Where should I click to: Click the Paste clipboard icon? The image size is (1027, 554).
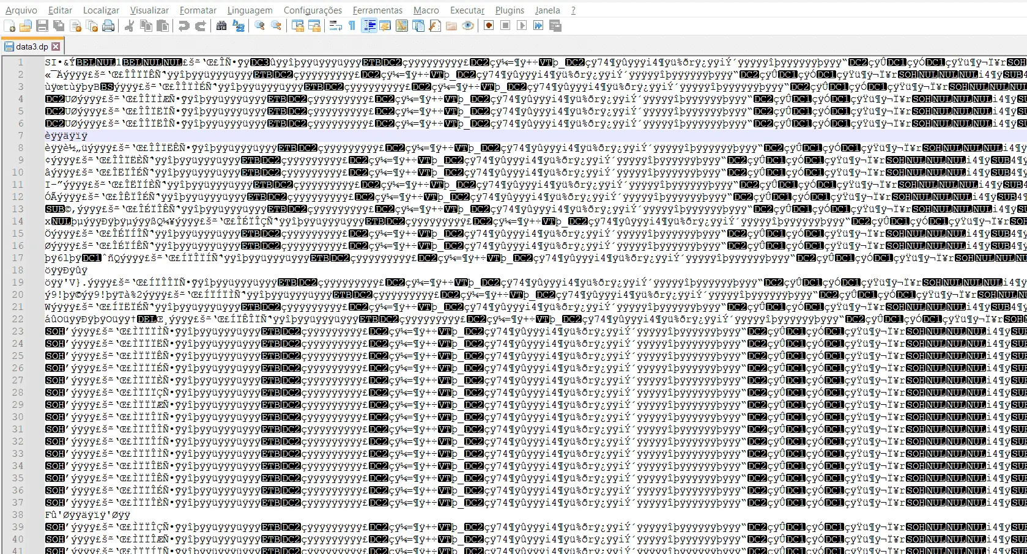(163, 26)
